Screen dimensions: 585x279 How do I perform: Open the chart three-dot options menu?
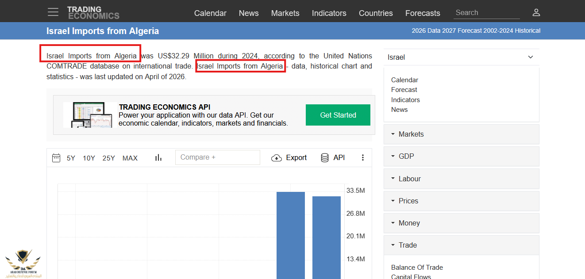coord(363,157)
